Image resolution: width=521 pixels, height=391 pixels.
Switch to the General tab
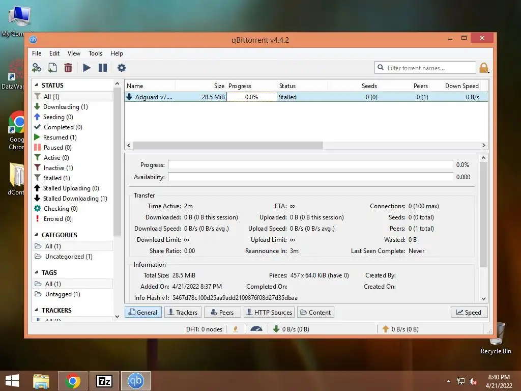(x=143, y=312)
